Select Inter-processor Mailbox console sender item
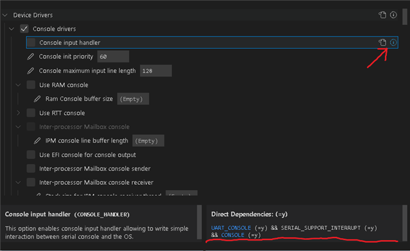 pyautogui.click(x=95, y=169)
